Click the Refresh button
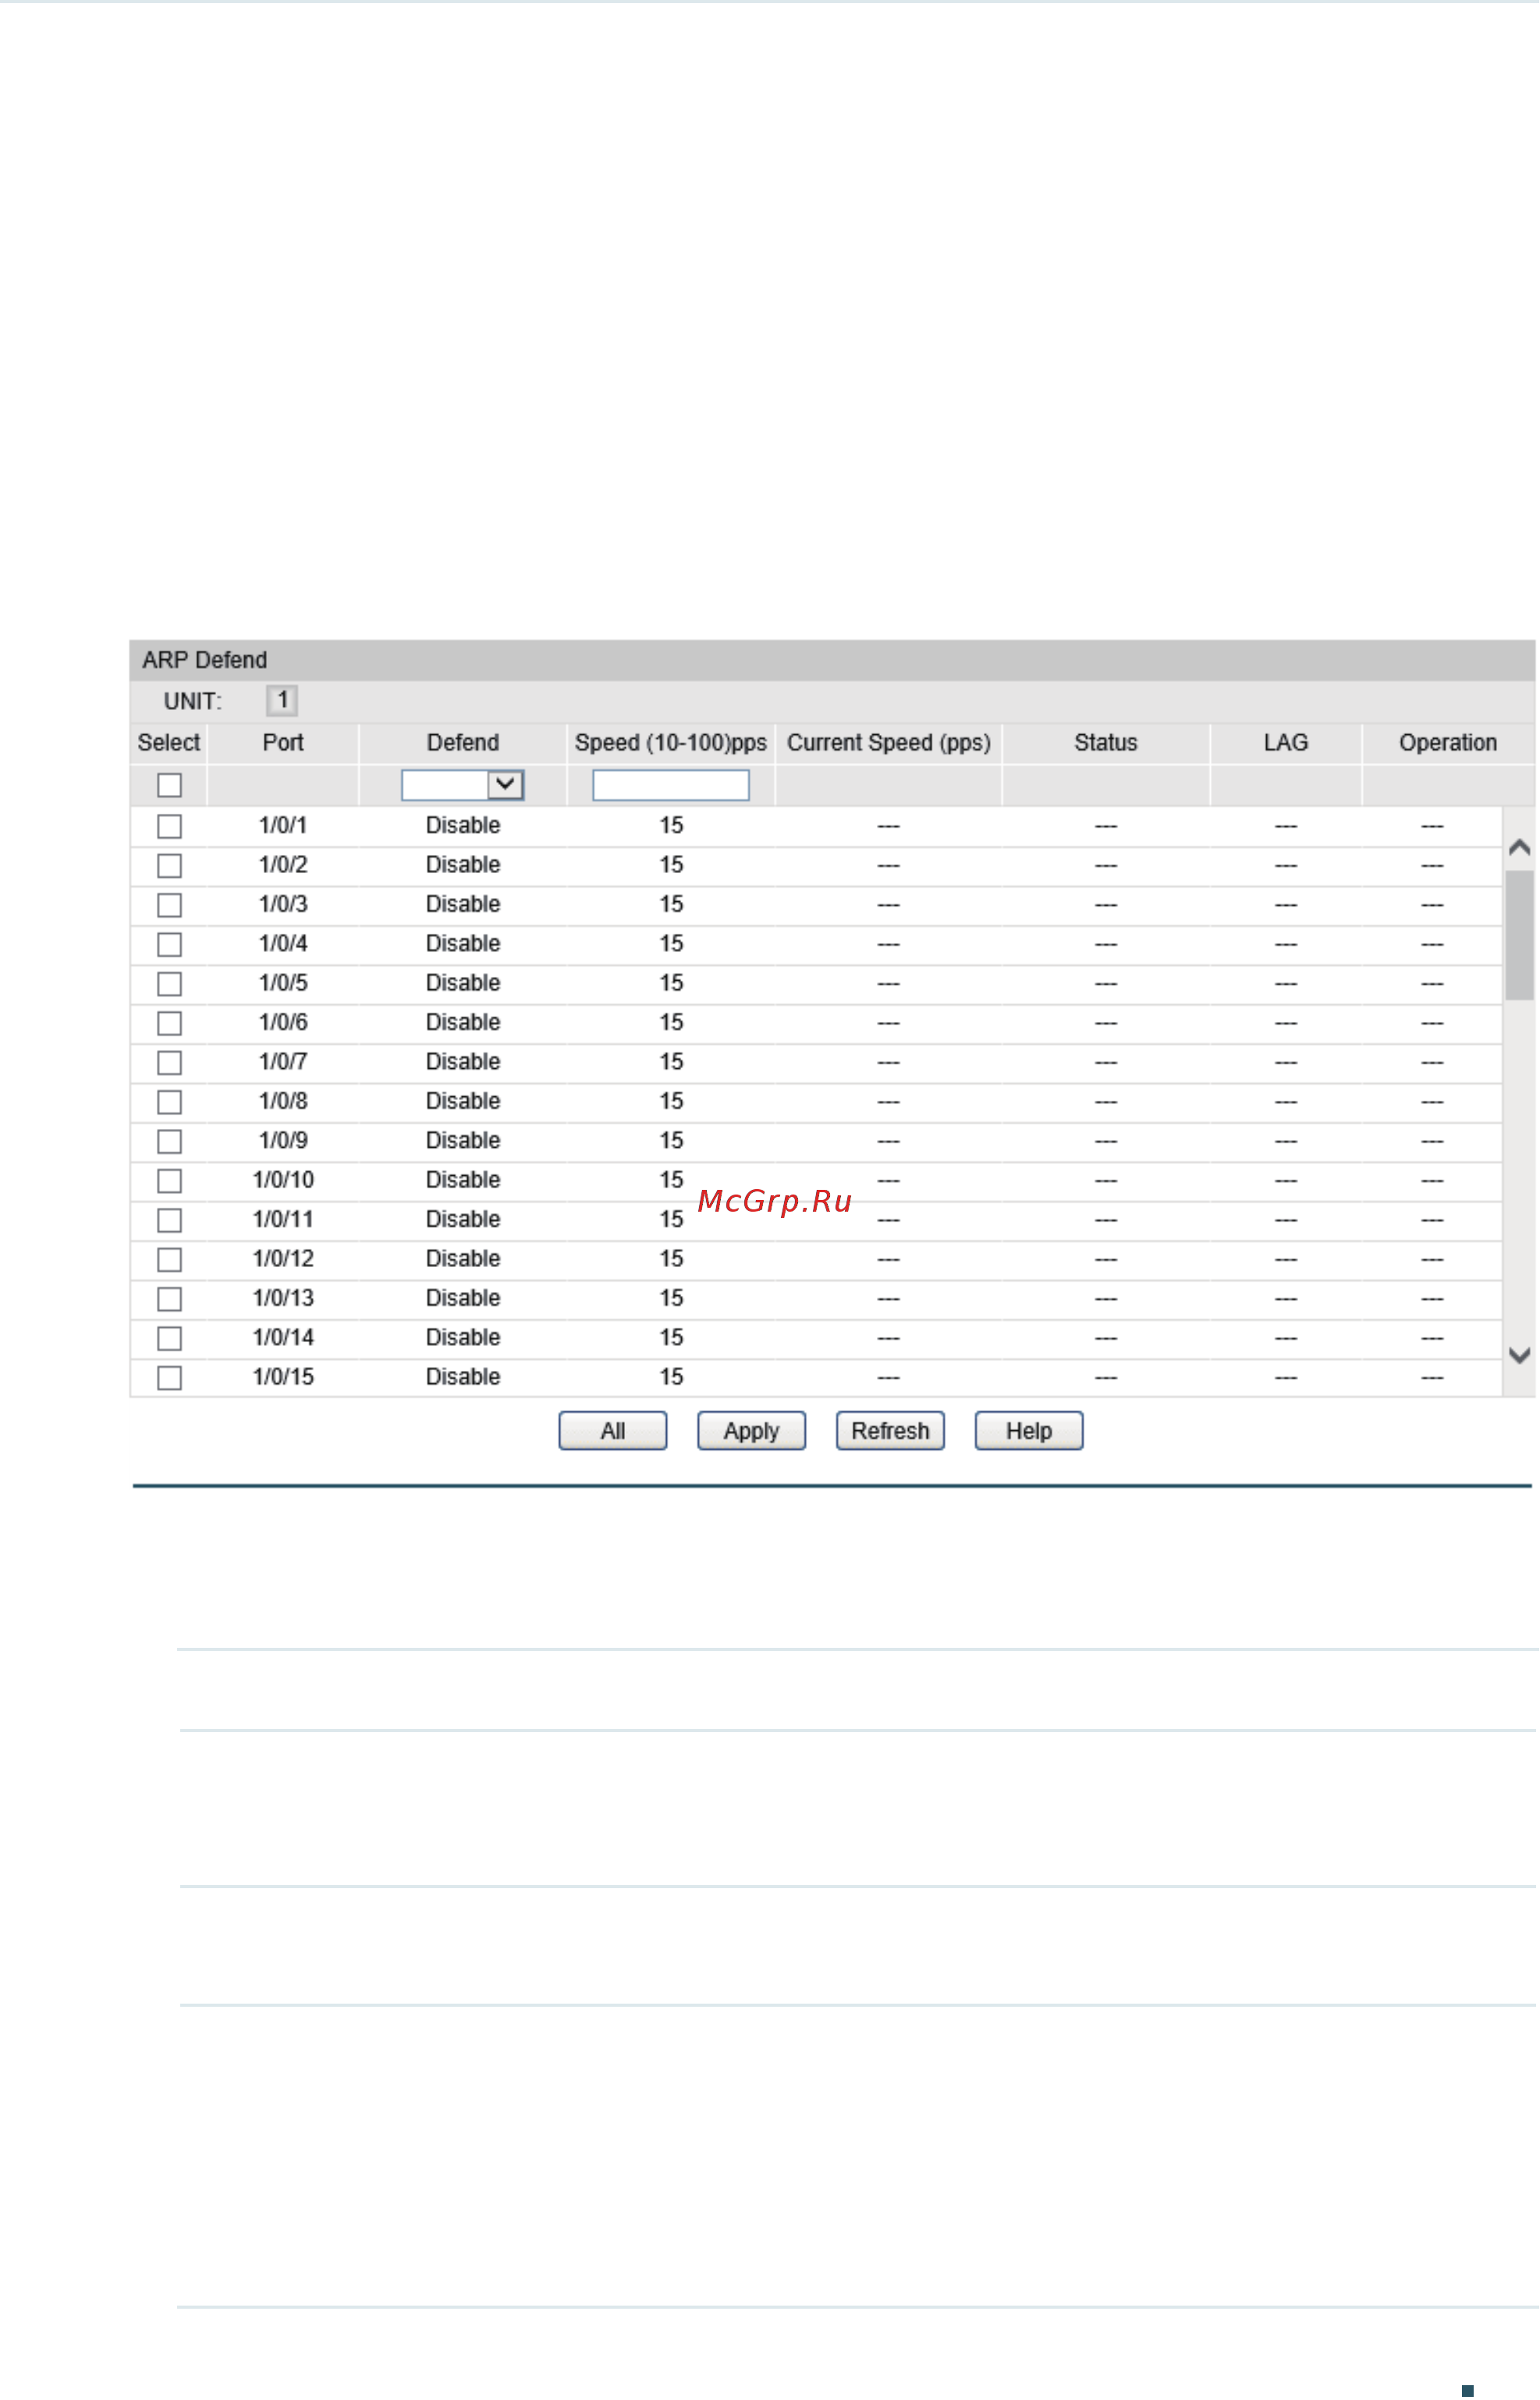 891,1431
